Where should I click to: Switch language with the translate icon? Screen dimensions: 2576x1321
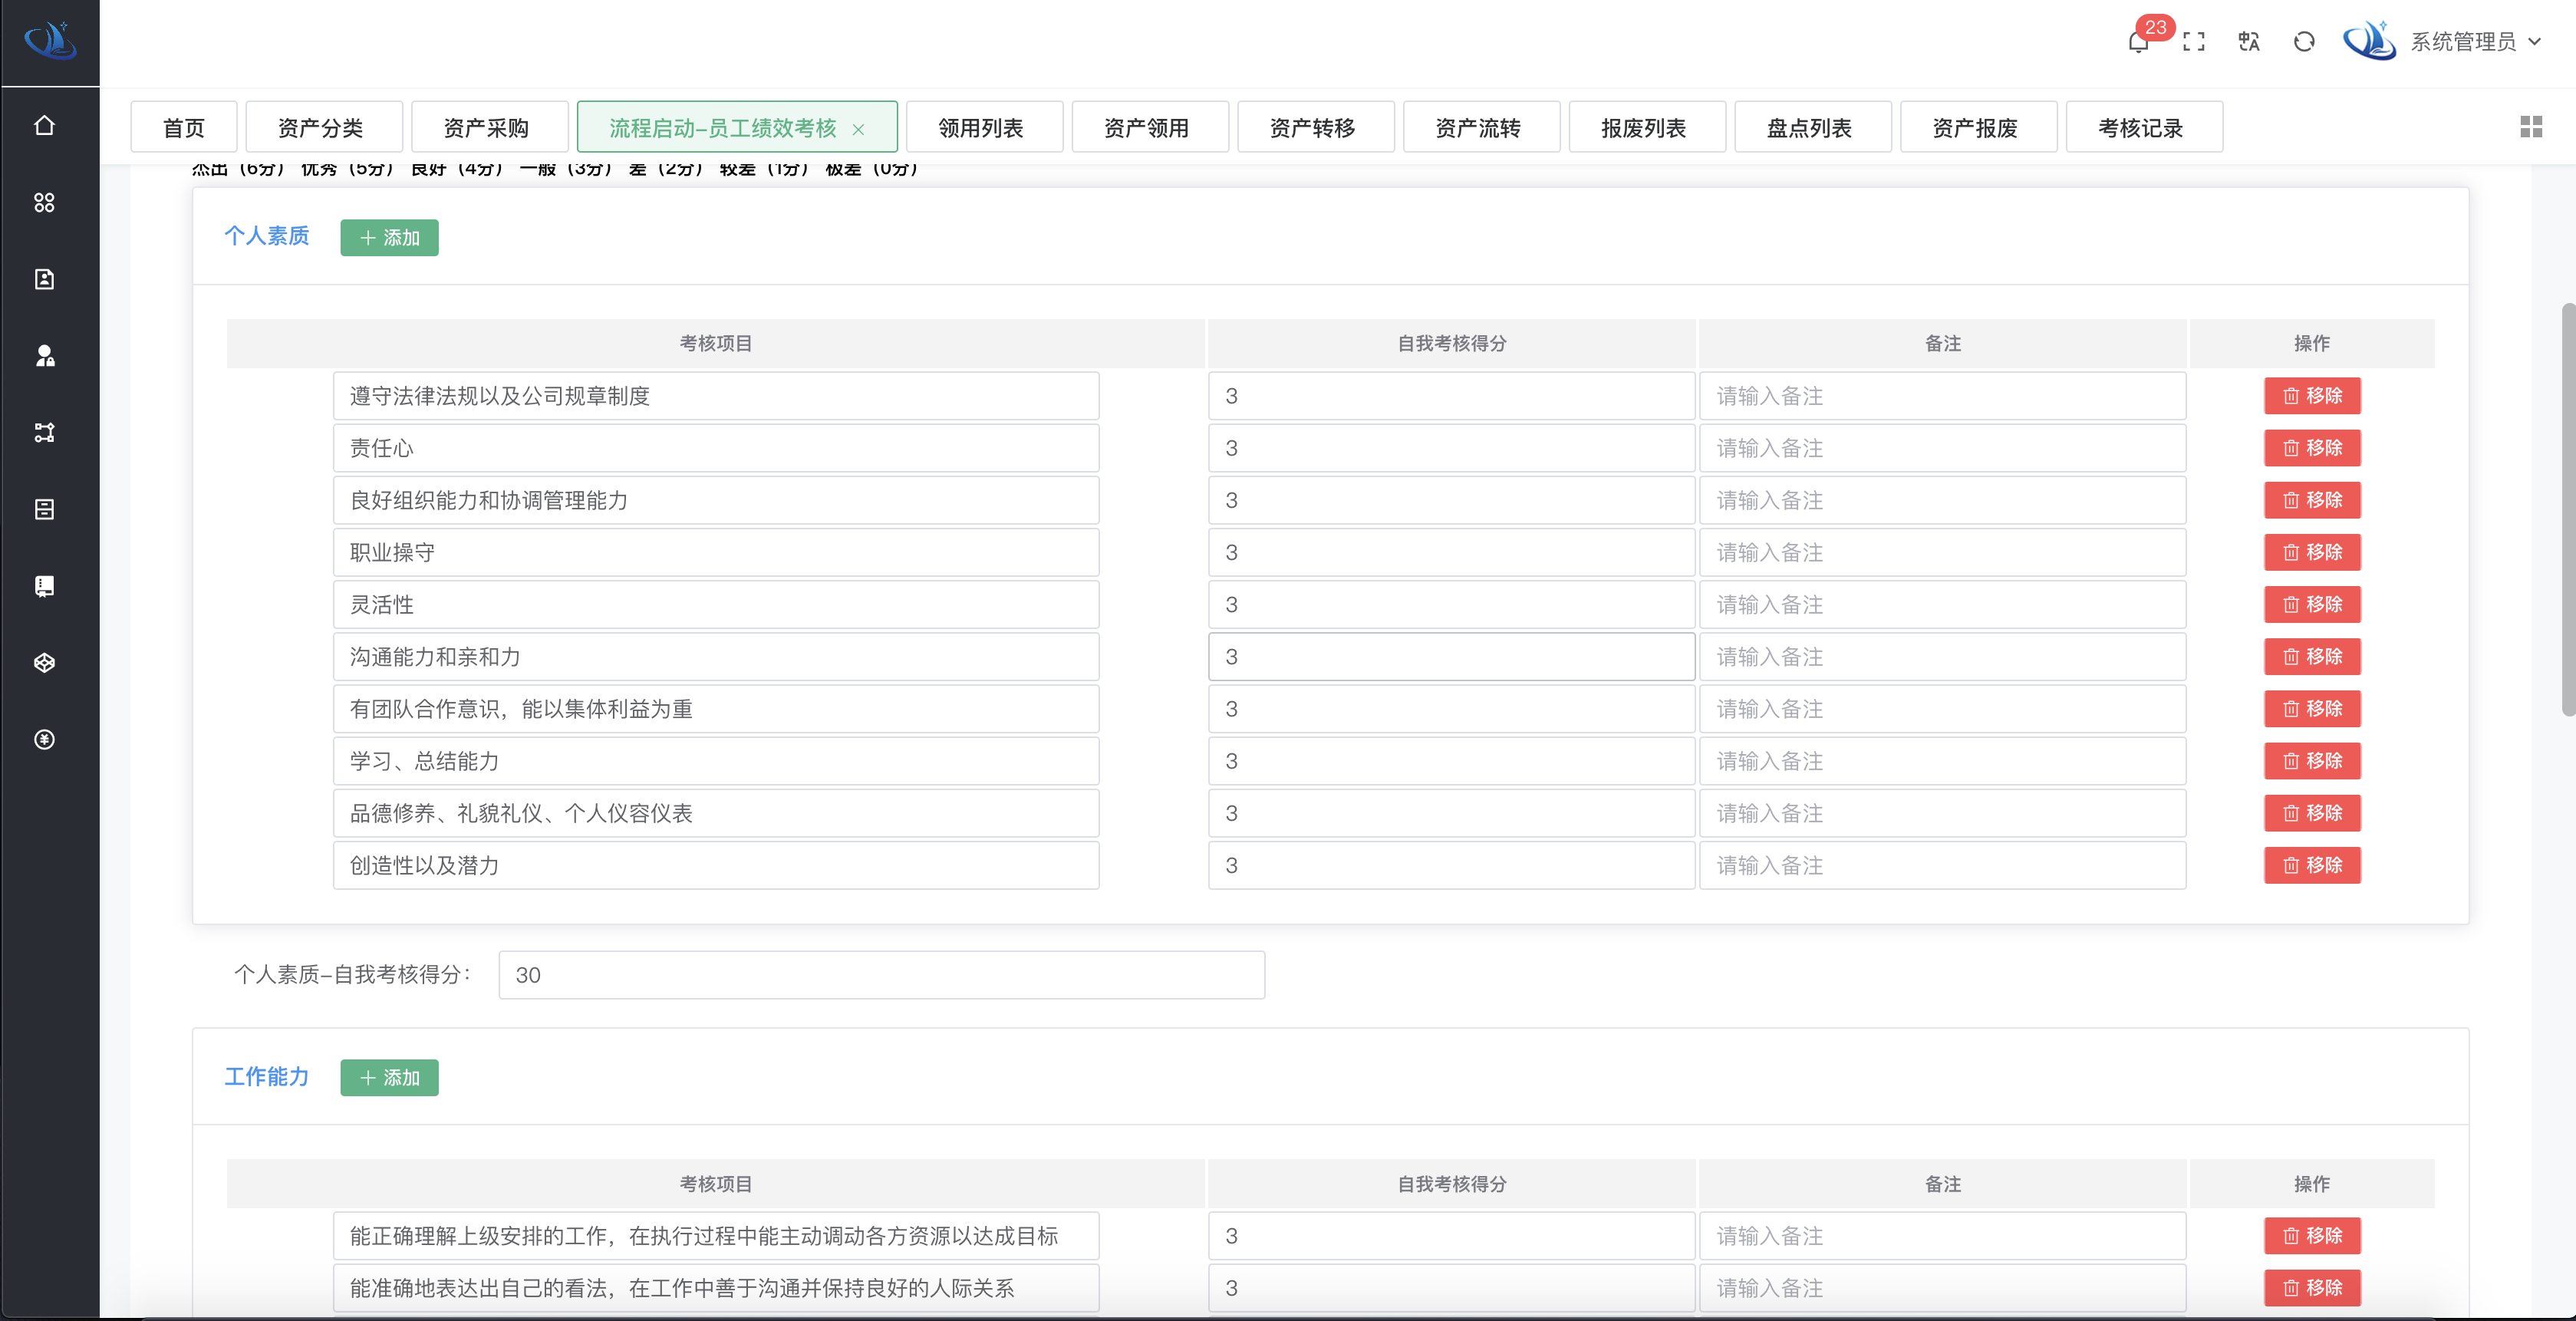coord(2249,42)
